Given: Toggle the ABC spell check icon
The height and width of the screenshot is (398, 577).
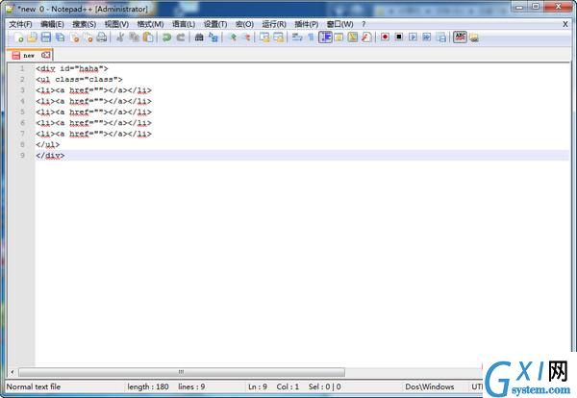Looking at the screenshot, I should (x=460, y=37).
